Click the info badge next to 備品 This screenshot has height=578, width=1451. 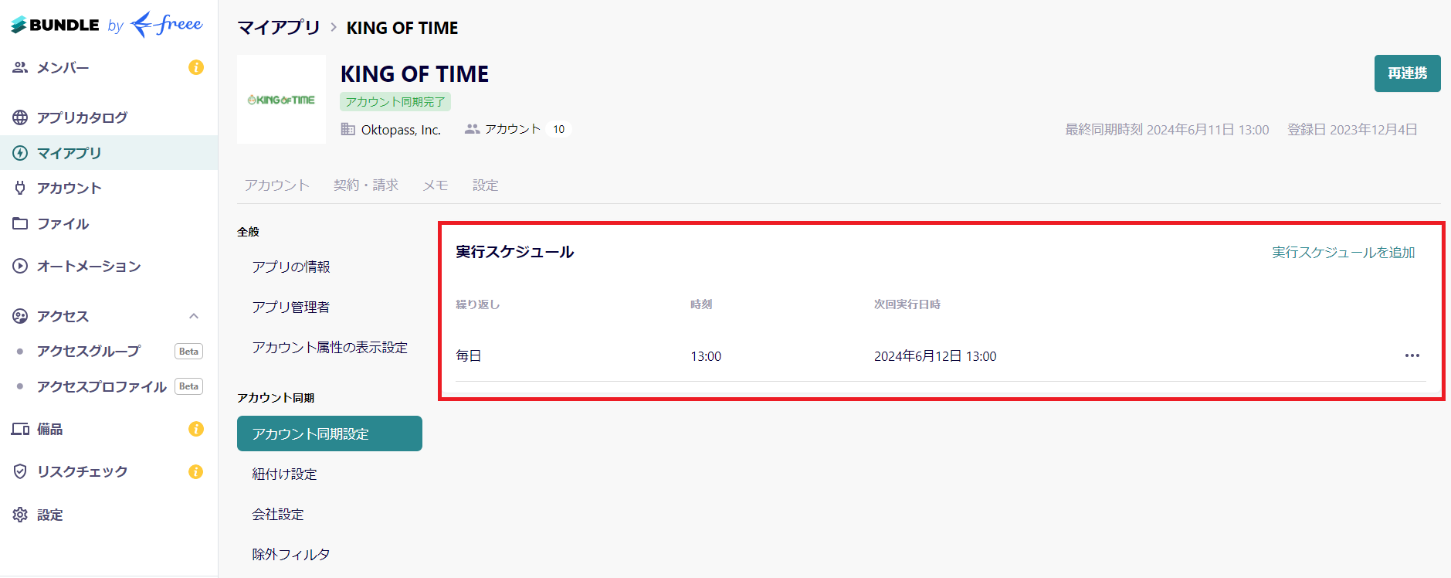(196, 429)
